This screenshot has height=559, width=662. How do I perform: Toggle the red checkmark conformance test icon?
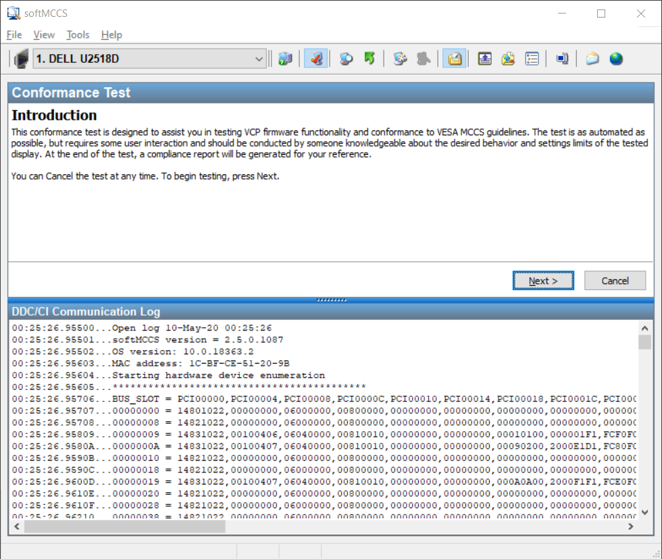coord(316,59)
